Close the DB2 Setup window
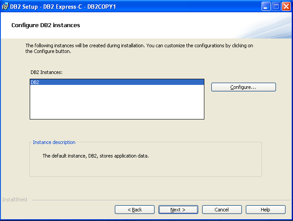293x221 pixels. [x=286, y=7]
